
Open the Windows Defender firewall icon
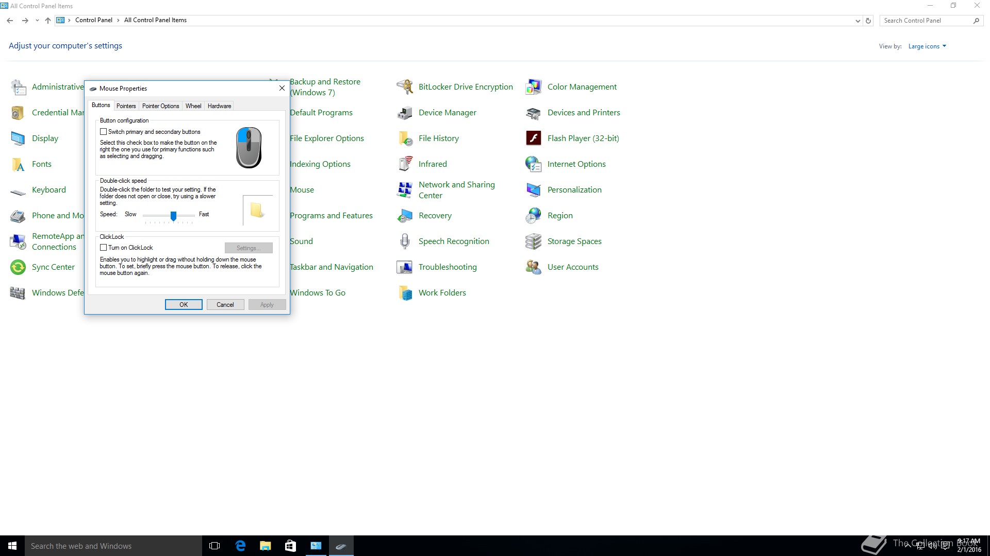(18, 293)
